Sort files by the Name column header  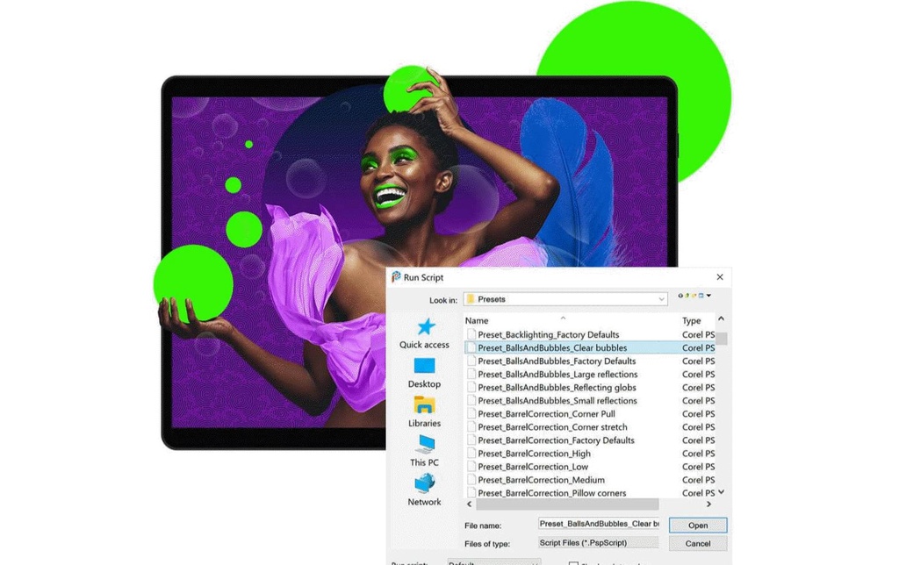coord(477,321)
